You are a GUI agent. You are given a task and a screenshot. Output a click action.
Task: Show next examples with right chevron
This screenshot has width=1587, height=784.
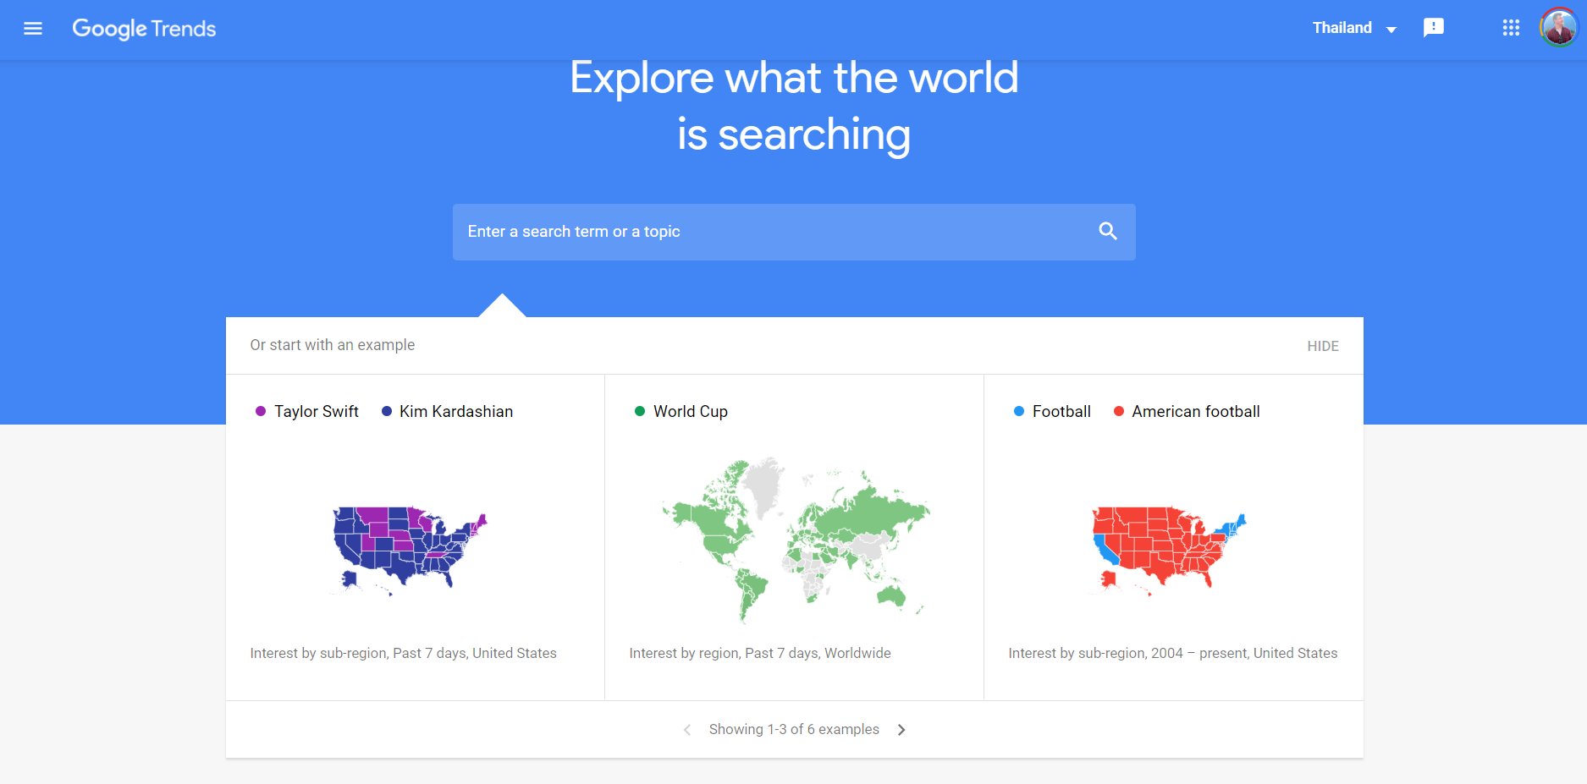[901, 730]
